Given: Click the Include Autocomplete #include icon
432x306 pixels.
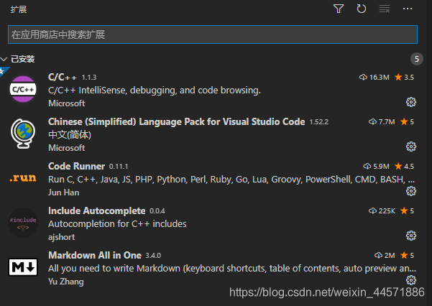Looking at the screenshot, I should 23,223.
